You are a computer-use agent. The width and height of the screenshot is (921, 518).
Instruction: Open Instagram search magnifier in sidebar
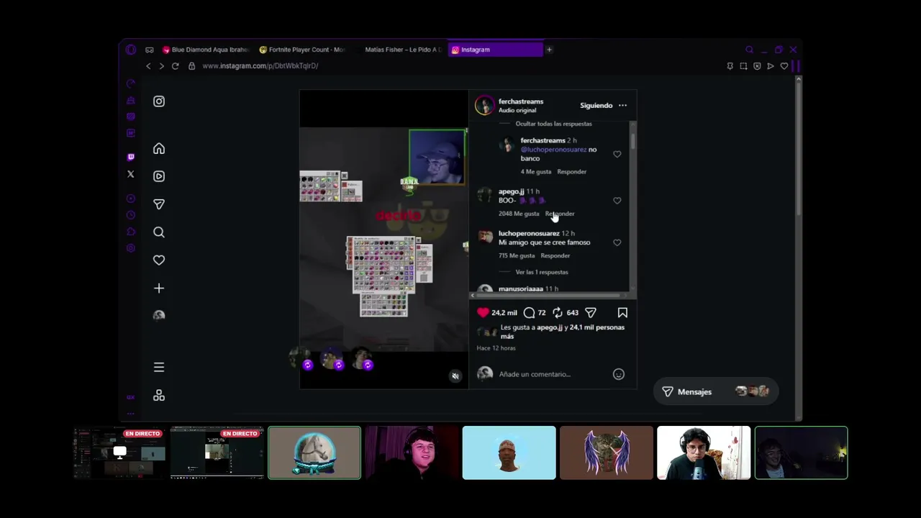point(159,232)
